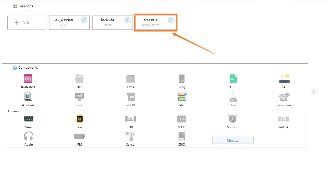Image resolution: width=330 pixels, height=172 pixels.
Task: Open the at_device v2.0.3 package card
Action: [69, 23]
